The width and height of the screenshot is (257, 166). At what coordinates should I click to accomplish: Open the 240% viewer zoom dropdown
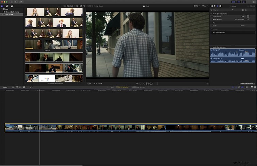click(196, 6)
